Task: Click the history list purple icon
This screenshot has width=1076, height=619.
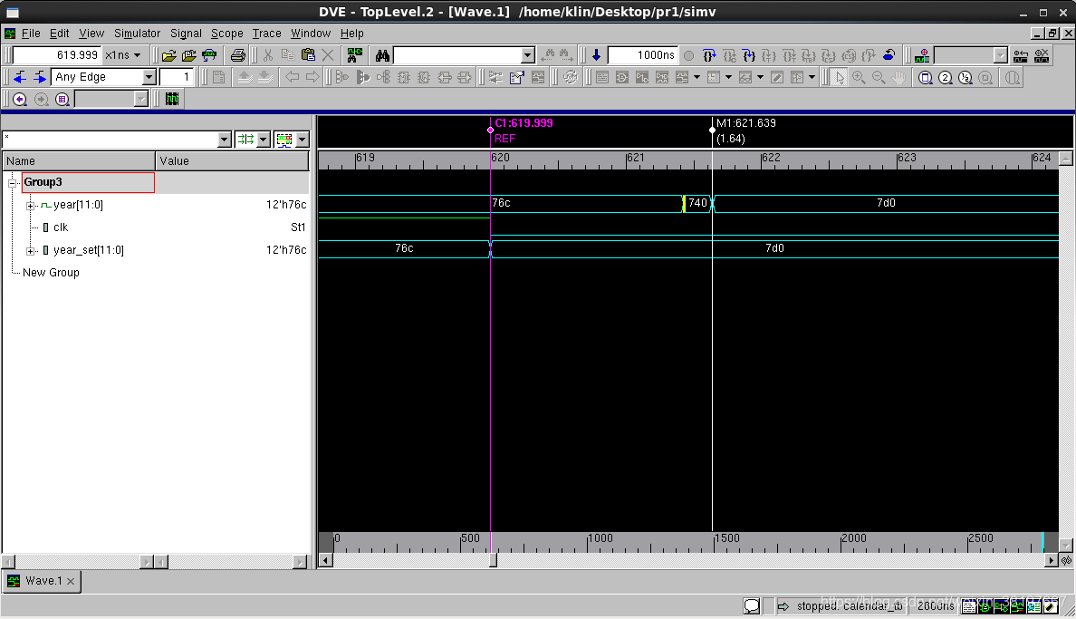Action: point(62,100)
